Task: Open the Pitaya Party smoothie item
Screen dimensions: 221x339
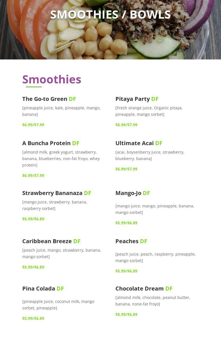Action: coord(133,99)
